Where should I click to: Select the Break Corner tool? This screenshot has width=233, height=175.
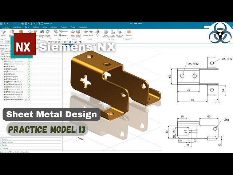click(x=73, y=34)
